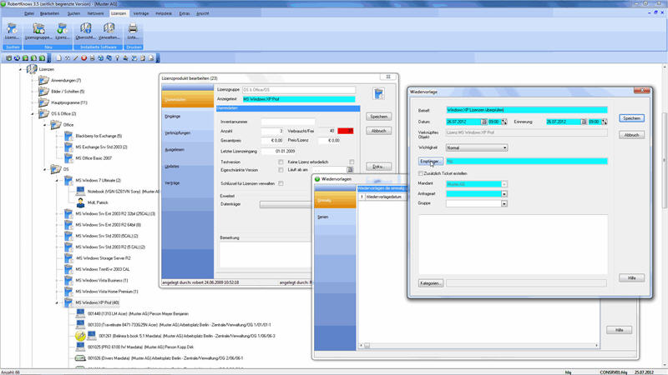Open the Datum calendar picker in Wiedervorlage
Image resolution: width=668 pixels, height=375 pixels.
(483, 122)
